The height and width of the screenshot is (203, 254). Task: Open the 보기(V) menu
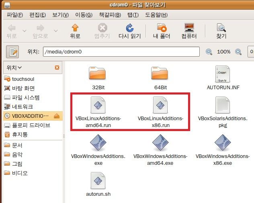[60, 15]
